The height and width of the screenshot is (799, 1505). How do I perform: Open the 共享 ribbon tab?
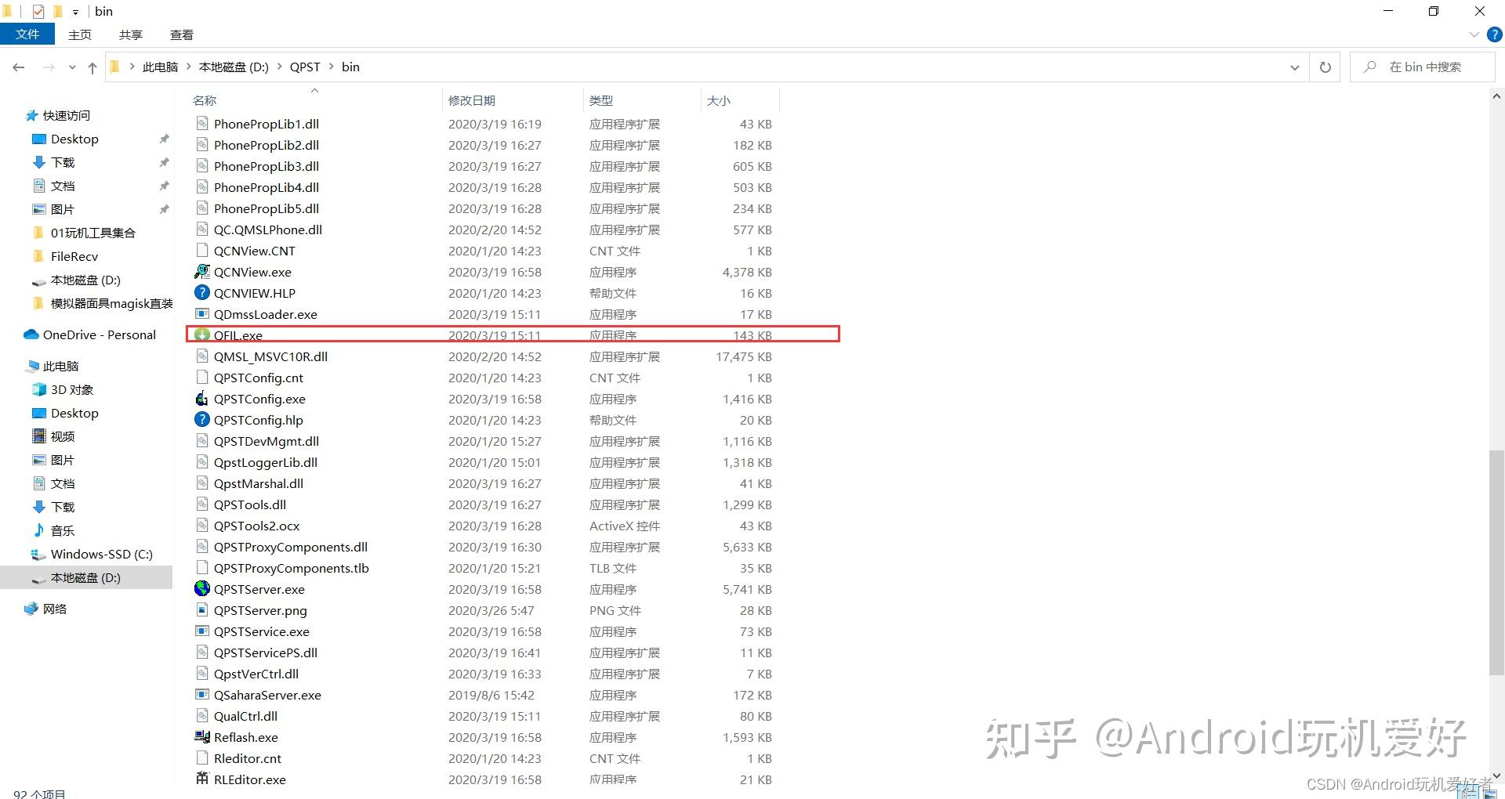[131, 34]
